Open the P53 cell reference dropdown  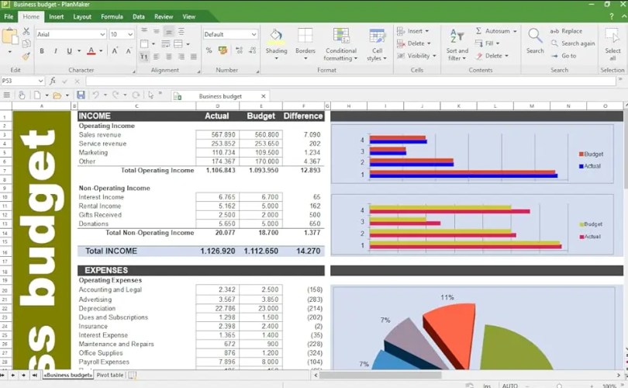[x=40, y=81]
